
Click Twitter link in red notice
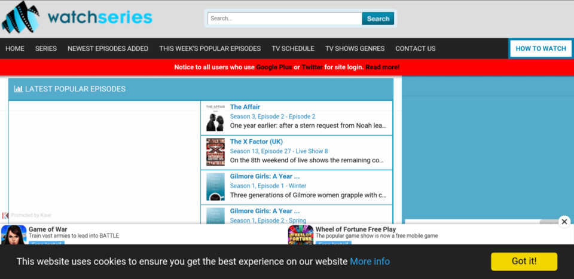(x=312, y=68)
